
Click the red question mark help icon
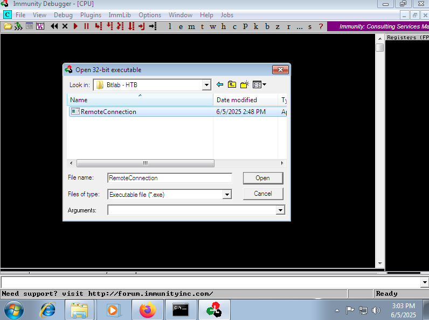[x=321, y=26]
